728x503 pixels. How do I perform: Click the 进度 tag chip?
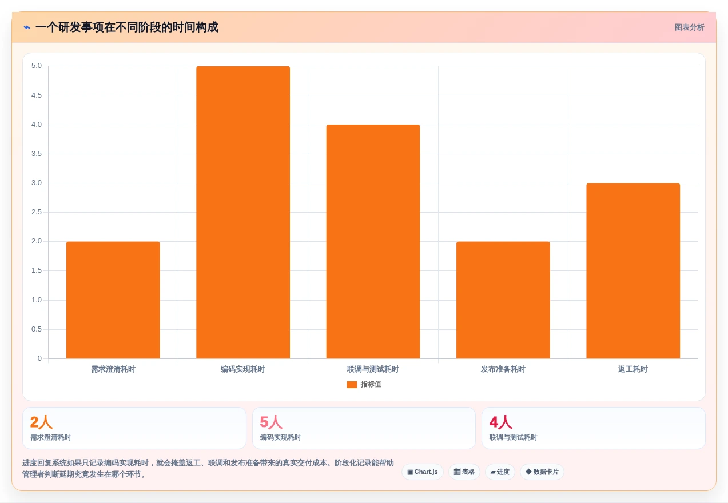coord(500,472)
